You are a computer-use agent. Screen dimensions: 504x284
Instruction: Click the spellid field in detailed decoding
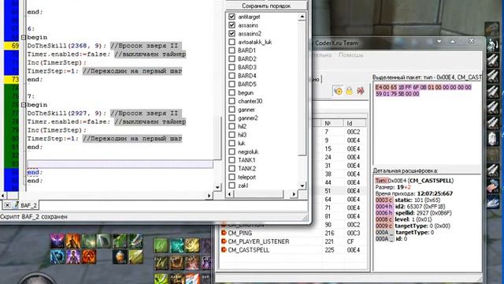[x=413, y=213]
